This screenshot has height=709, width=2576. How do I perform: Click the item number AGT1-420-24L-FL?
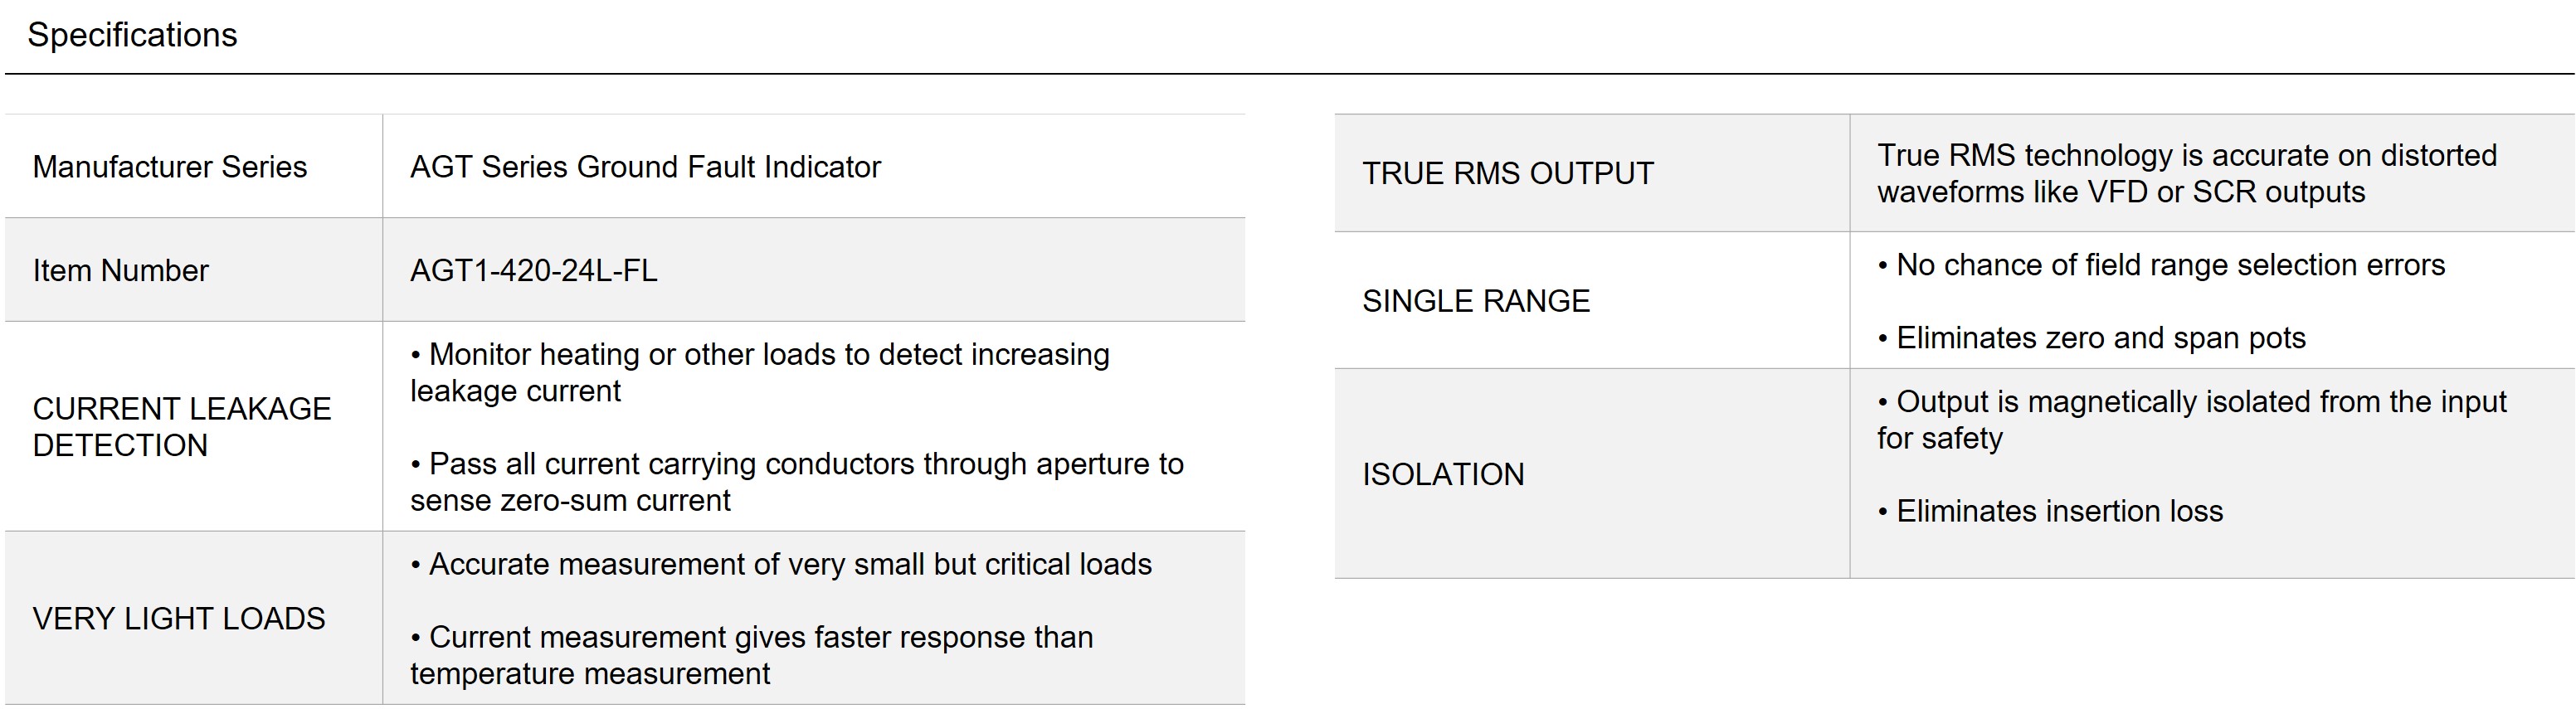point(533,271)
